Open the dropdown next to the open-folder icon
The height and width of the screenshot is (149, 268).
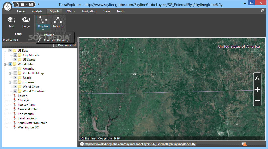pos(27,5)
